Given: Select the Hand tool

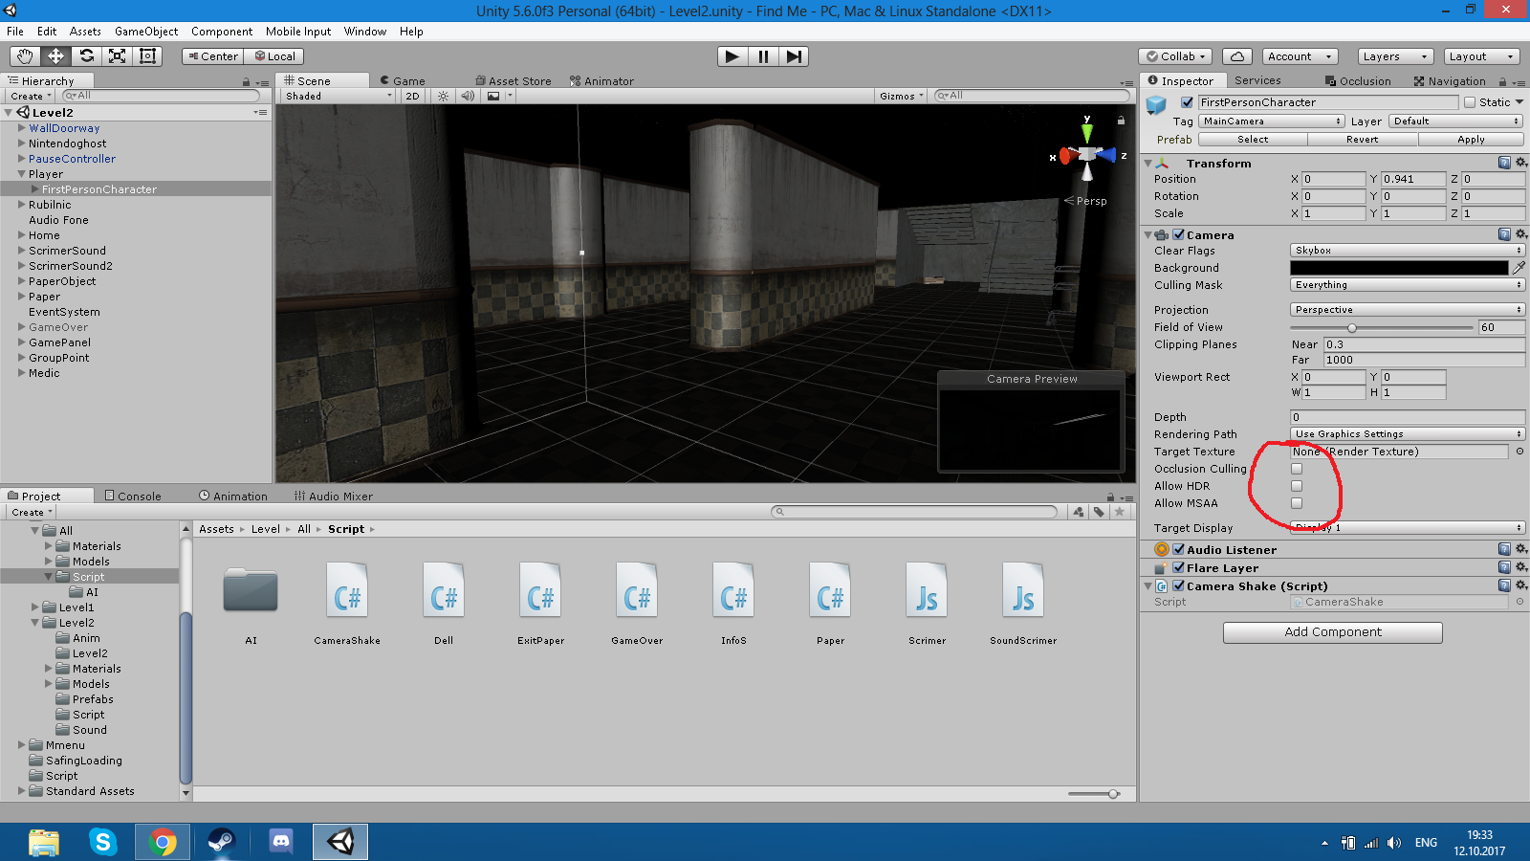Looking at the screenshot, I should tap(25, 56).
